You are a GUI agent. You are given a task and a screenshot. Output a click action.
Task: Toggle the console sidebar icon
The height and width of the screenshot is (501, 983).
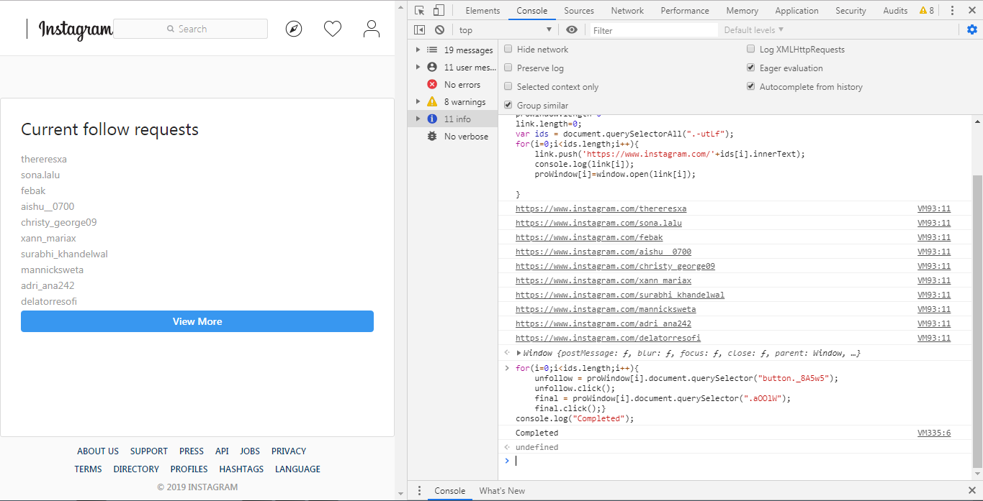[420, 29]
